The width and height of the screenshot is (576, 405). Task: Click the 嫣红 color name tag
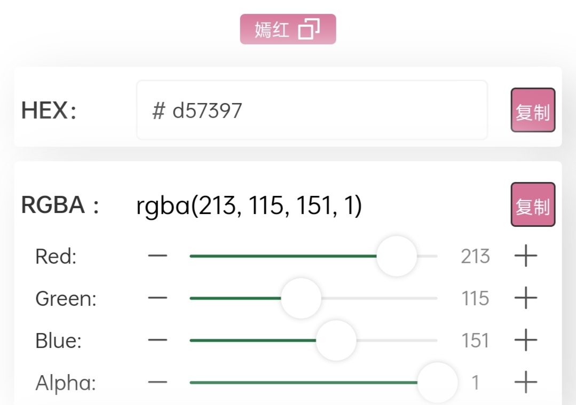(272, 29)
